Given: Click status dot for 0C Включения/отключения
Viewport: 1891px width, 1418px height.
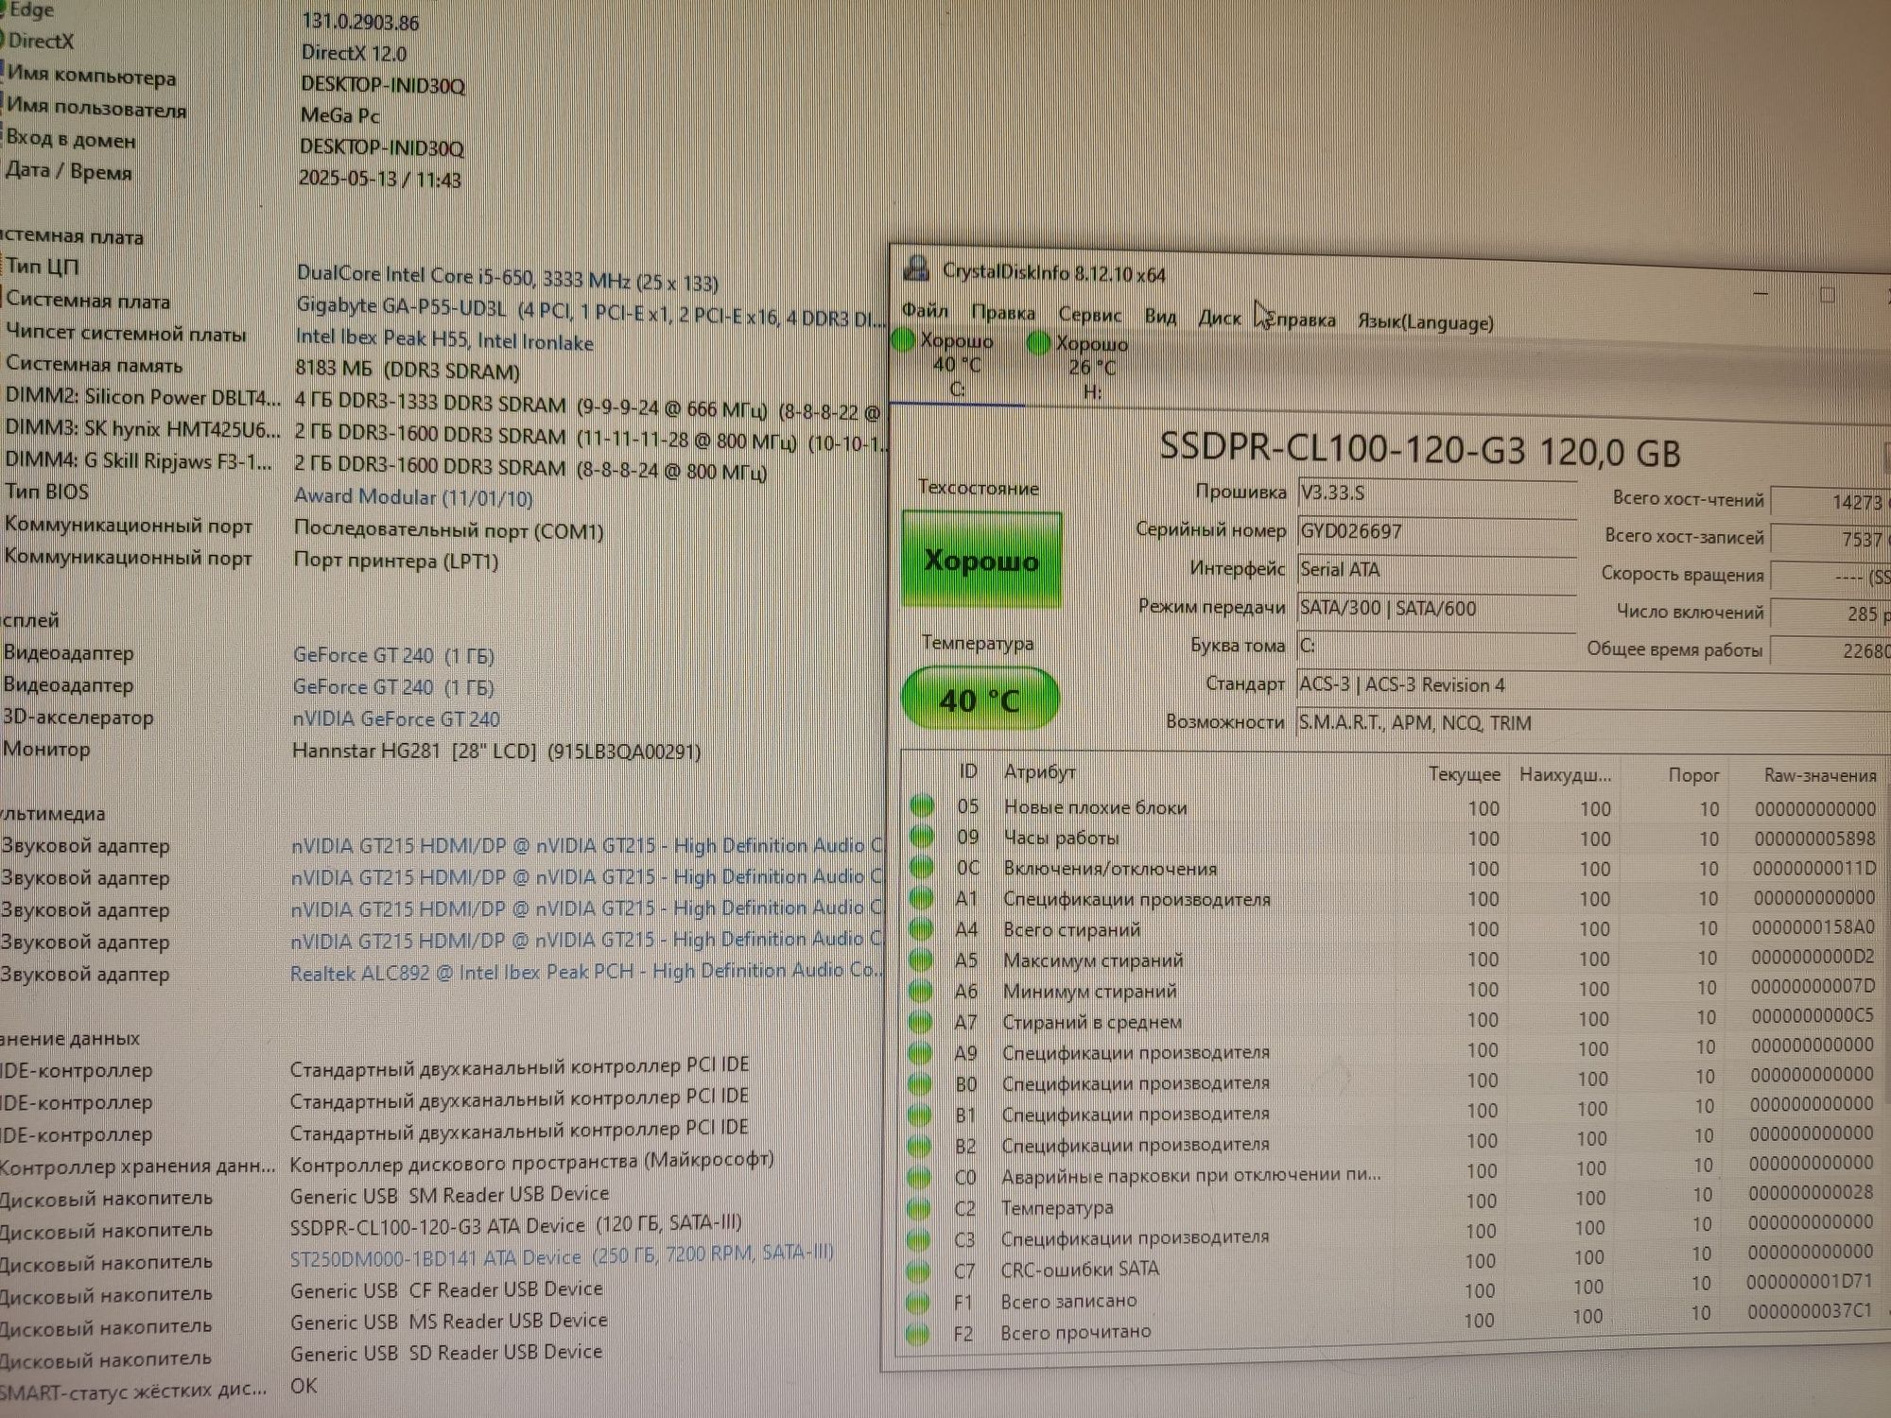Looking at the screenshot, I should [921, 868].
